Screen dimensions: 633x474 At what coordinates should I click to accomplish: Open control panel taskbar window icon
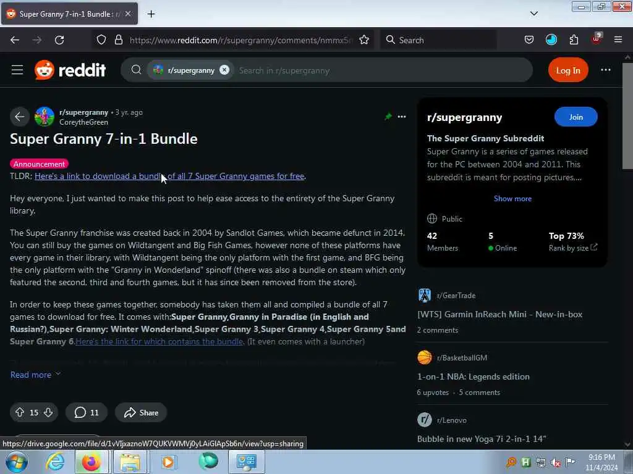point(247,462)
